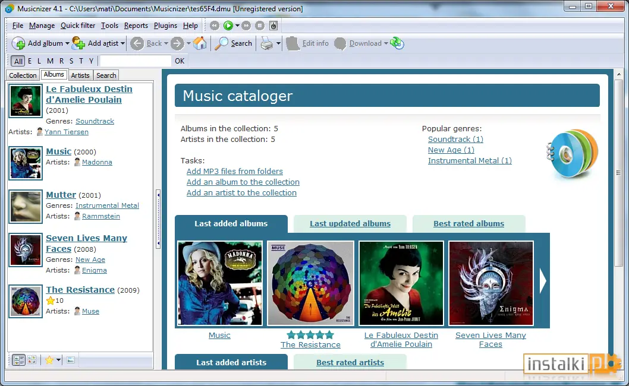This screenshot has height=386, width=629.
Task: Open the star rating filter dropdown arrow
Action: [59, 360]
